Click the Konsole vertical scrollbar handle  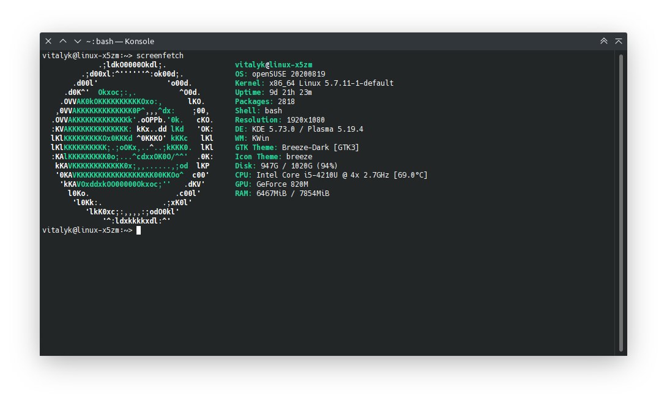coord(621,203)
